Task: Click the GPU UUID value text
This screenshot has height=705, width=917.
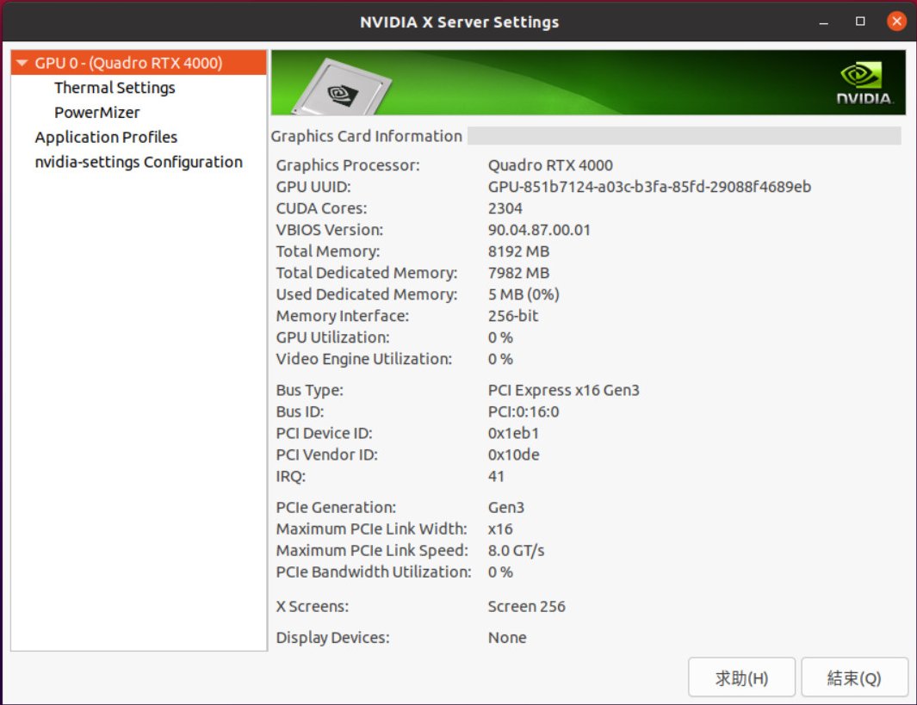Action: [649, 187]
